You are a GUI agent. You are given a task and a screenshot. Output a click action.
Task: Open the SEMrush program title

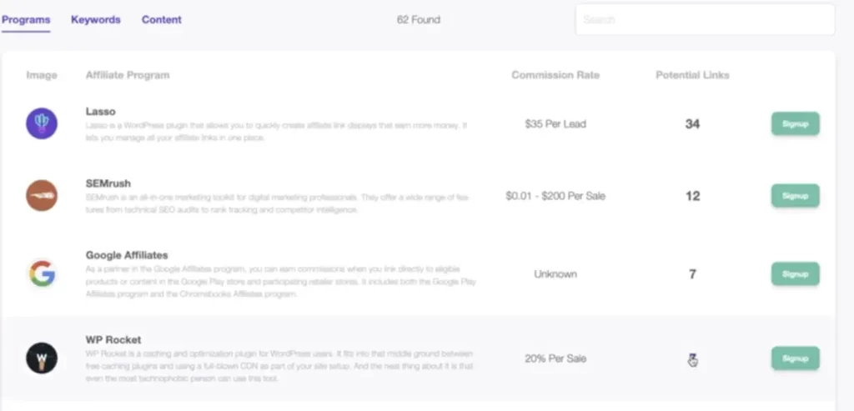click(108, 183)
